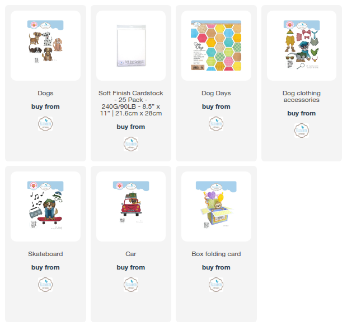Click the store logo under Box folding card

tap(216, 285)
